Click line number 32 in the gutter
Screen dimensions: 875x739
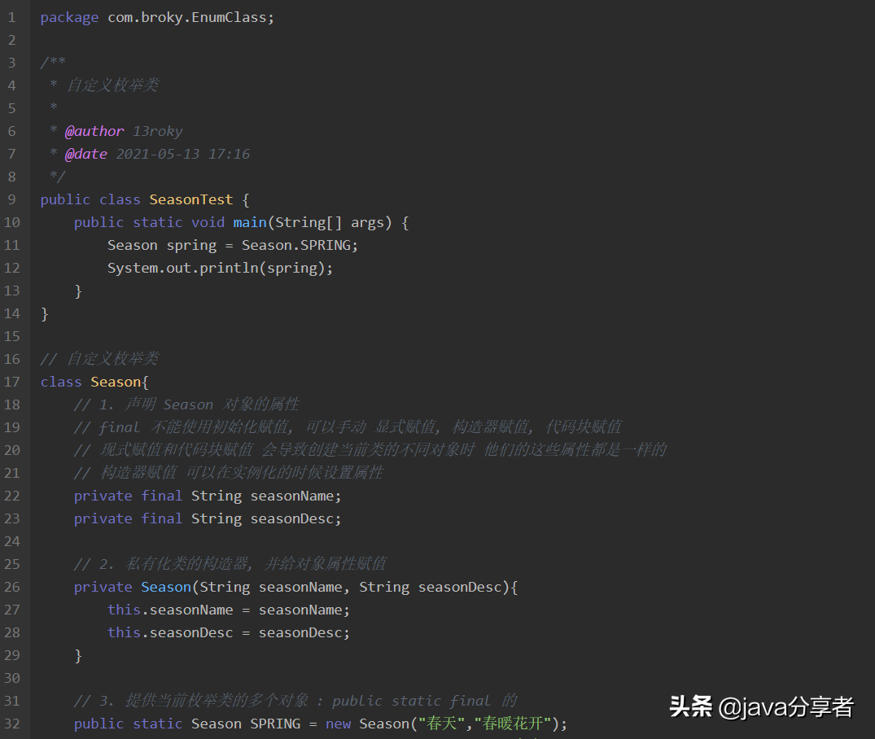11,724
